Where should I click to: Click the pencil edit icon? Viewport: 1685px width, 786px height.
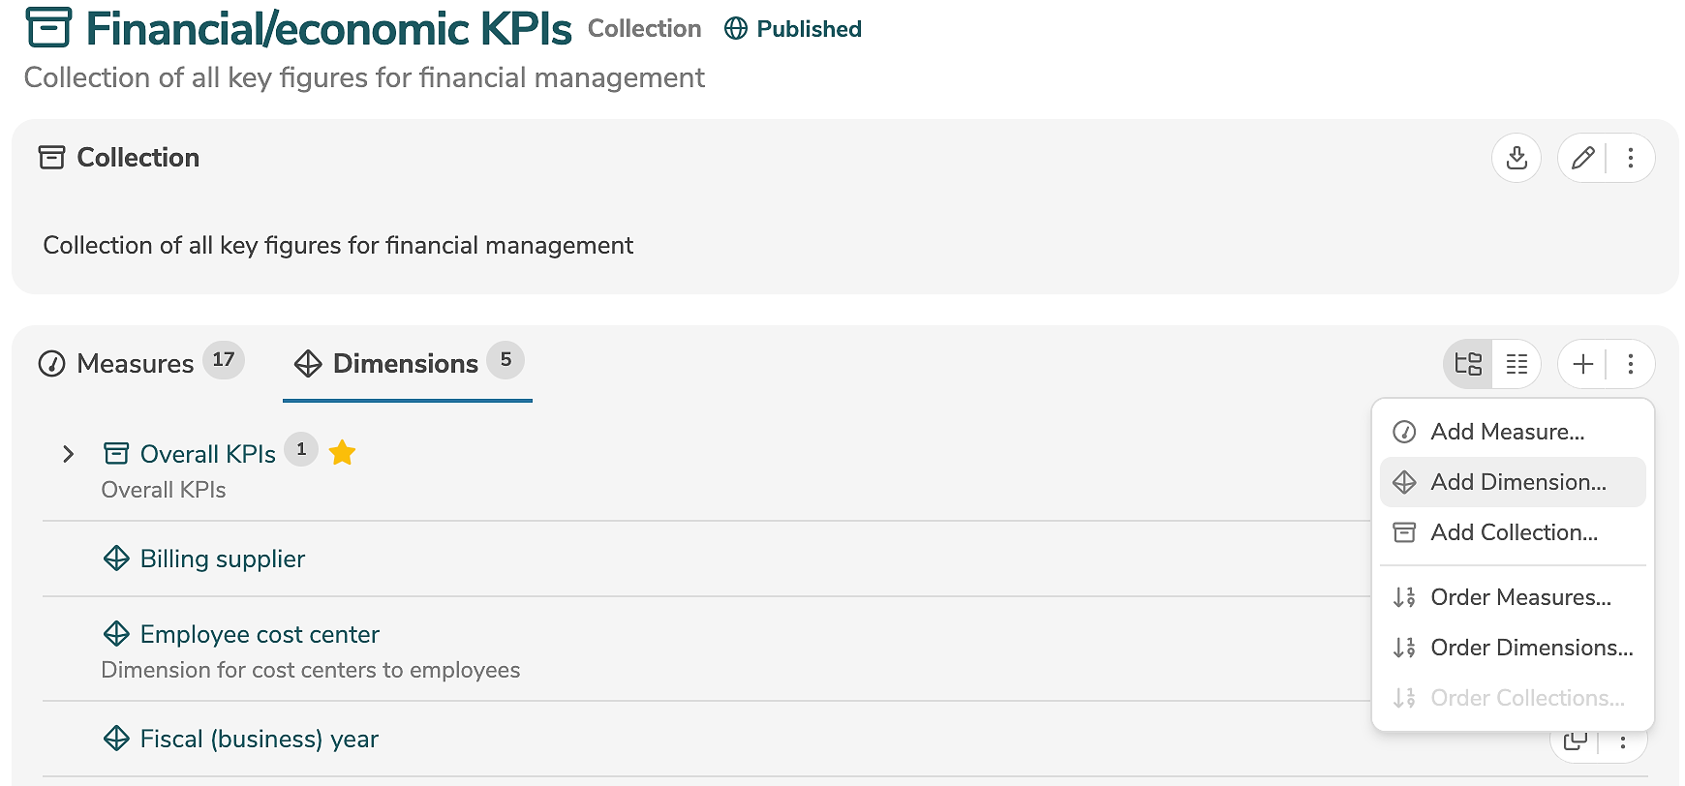coord(1582,158)
